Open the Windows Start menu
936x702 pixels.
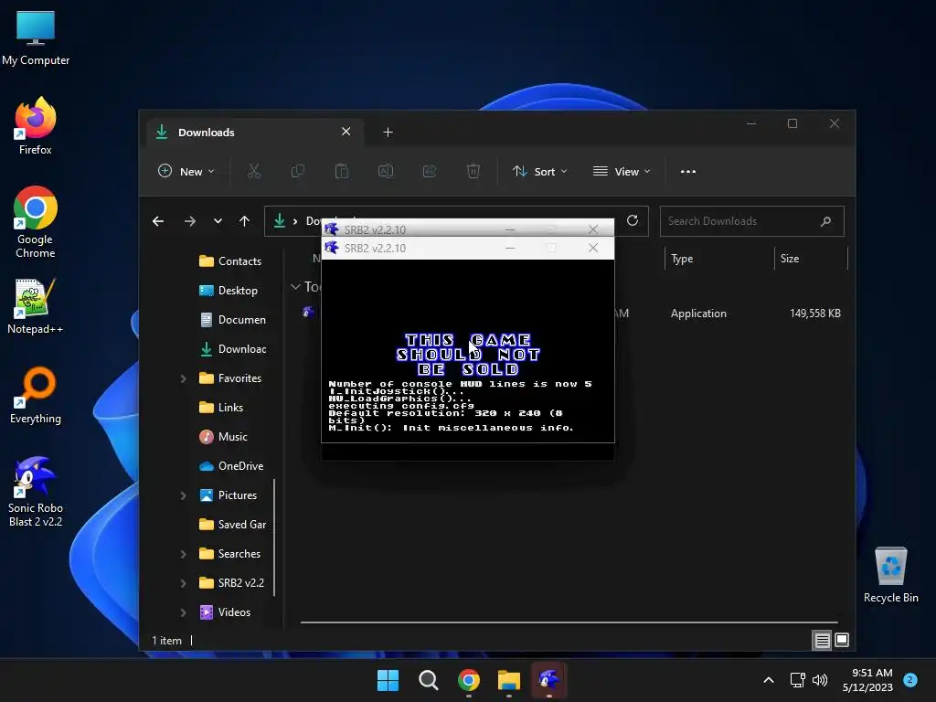[388, 680]
